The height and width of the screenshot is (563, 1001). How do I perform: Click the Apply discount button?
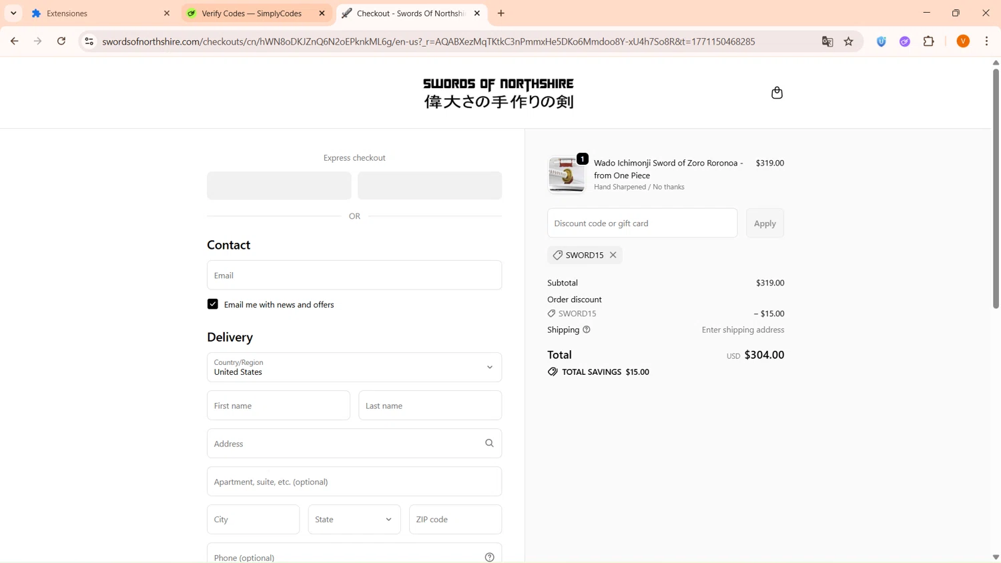pos(765,223)
